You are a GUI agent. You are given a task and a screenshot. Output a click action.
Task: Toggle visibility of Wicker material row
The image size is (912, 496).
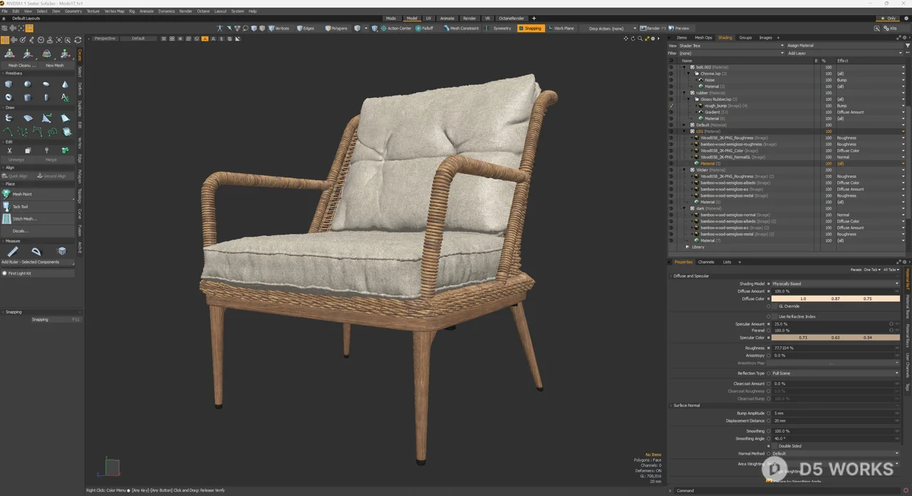pyautogui.click(x=670, y=170)
